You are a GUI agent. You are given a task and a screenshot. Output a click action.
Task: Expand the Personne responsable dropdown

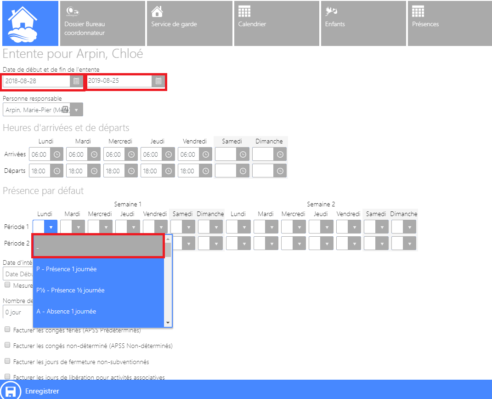click(x=76, y=110)
